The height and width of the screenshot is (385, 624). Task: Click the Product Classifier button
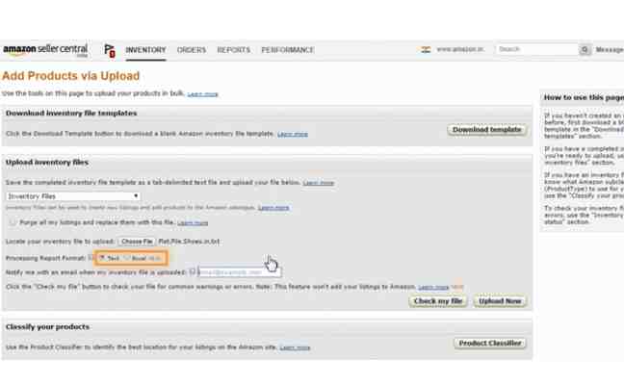[x=490, y=344]
